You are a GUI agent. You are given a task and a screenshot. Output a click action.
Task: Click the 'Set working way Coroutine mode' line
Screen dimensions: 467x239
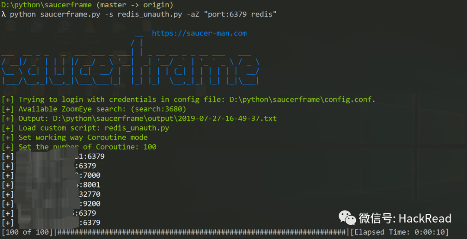(74, 137)
